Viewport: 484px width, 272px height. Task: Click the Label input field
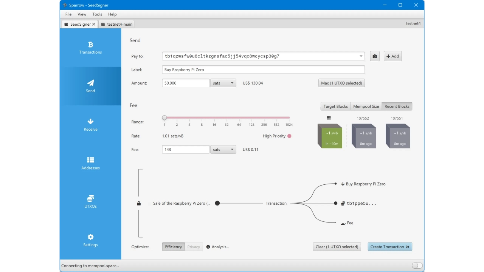(263, 70)
